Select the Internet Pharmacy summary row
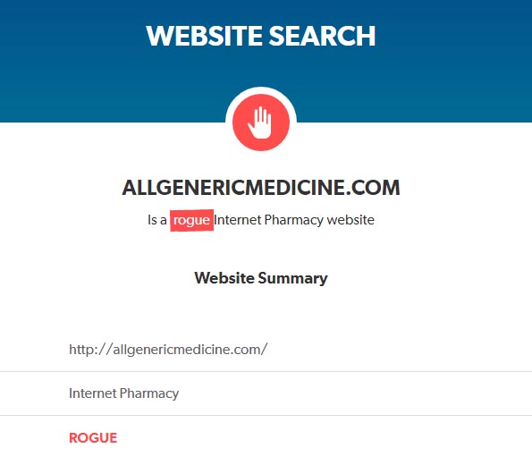 [266, 393]
